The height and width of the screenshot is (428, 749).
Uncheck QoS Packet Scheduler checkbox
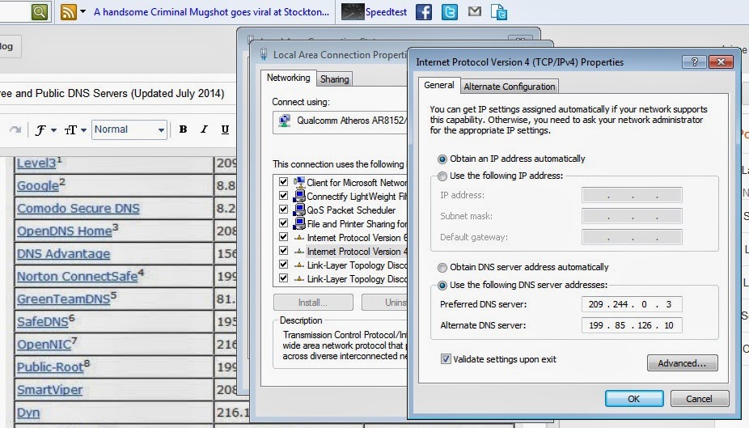coord(283,210)
